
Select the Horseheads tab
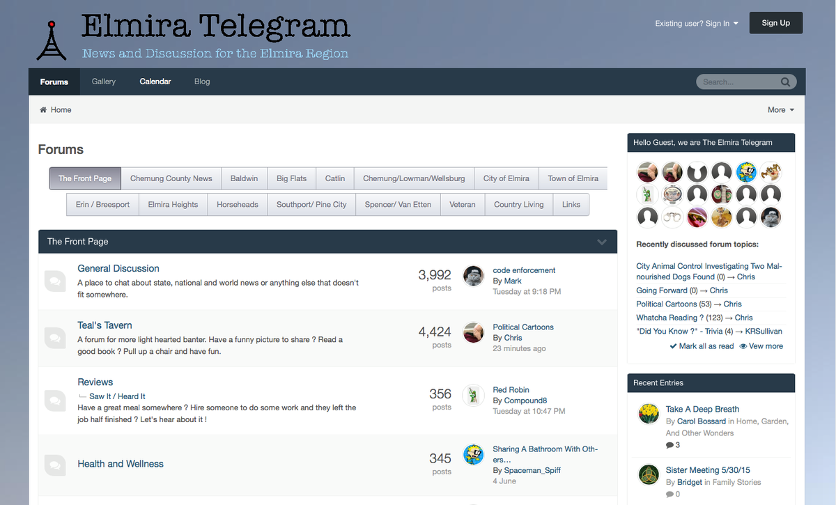click(238, 205)
